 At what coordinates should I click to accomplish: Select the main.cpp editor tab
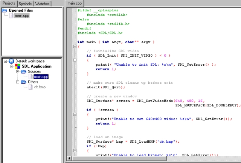pos(75,4)
